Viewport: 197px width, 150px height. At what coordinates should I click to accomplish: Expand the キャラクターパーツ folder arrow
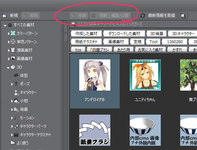coord(12,126)
